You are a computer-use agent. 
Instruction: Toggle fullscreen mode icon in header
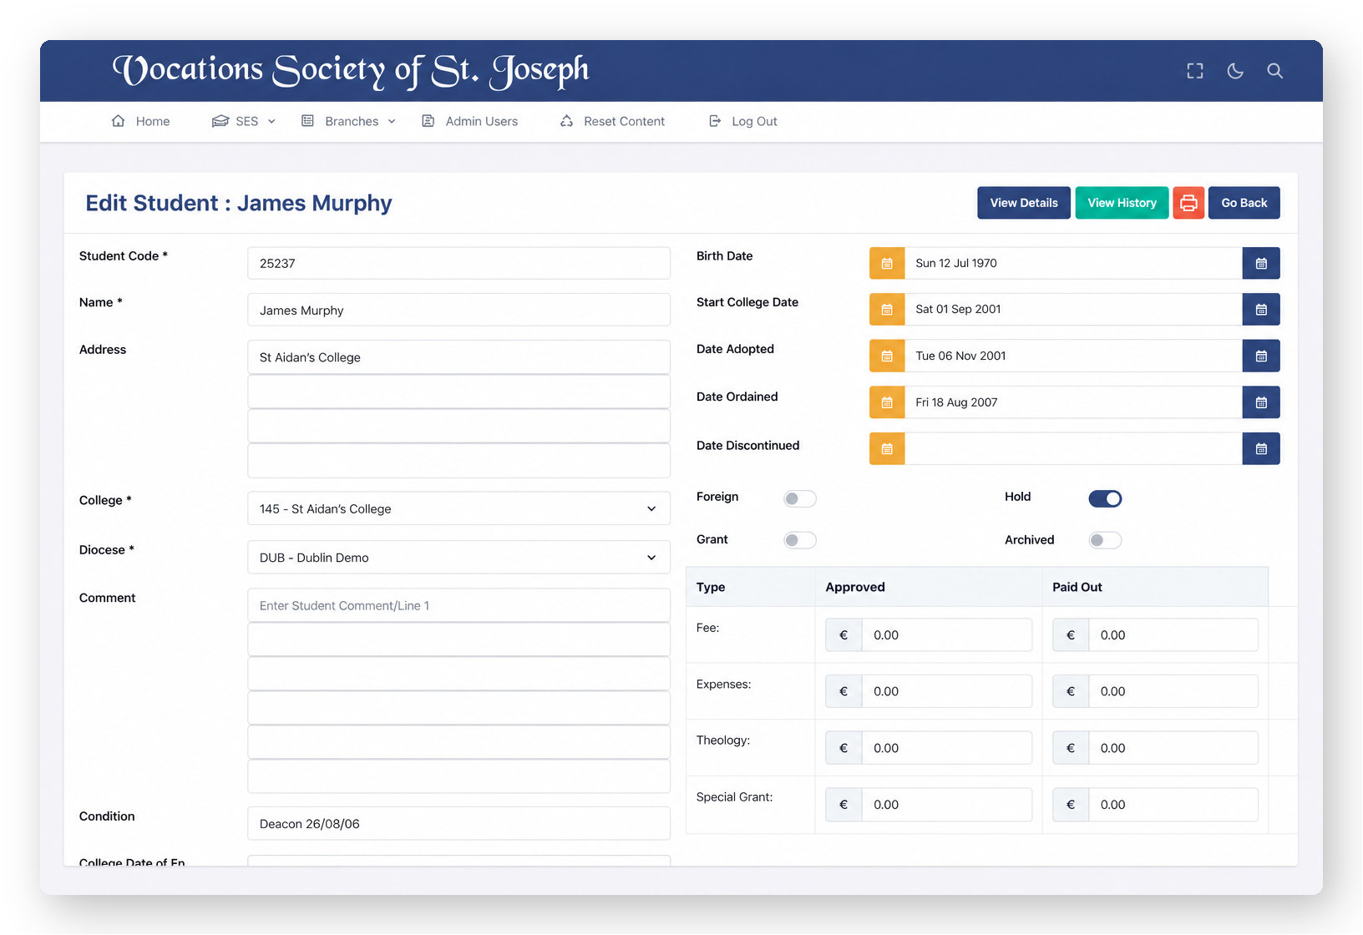click(x=1195, y=71)
